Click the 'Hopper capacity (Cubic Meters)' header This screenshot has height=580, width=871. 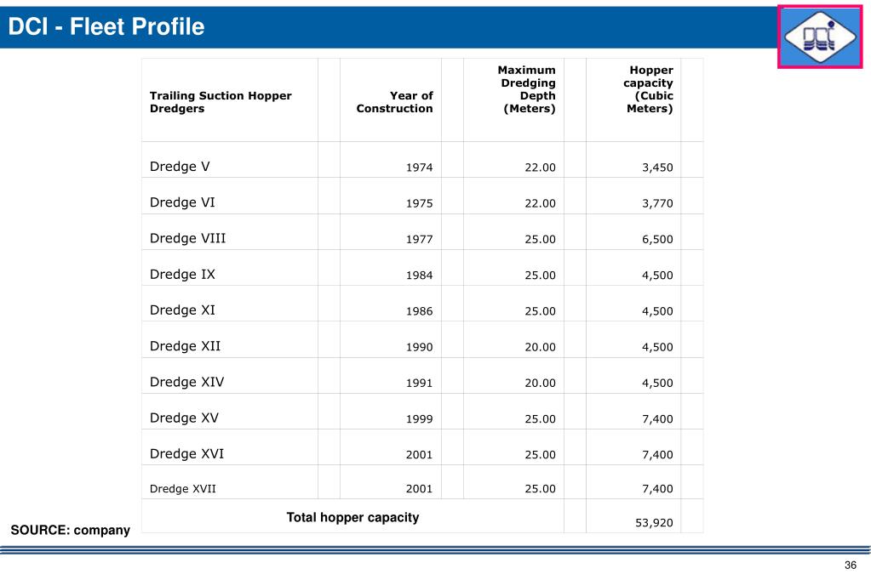[648, 89]
